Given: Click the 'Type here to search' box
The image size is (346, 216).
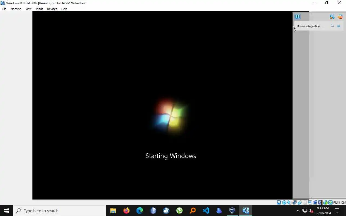Looking at the screenshot, I should (59, 211).
